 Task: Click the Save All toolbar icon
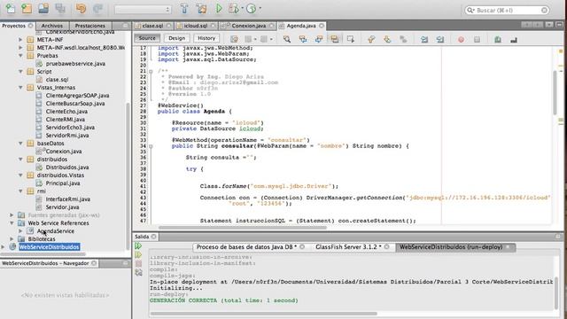[x=60, y=8]
